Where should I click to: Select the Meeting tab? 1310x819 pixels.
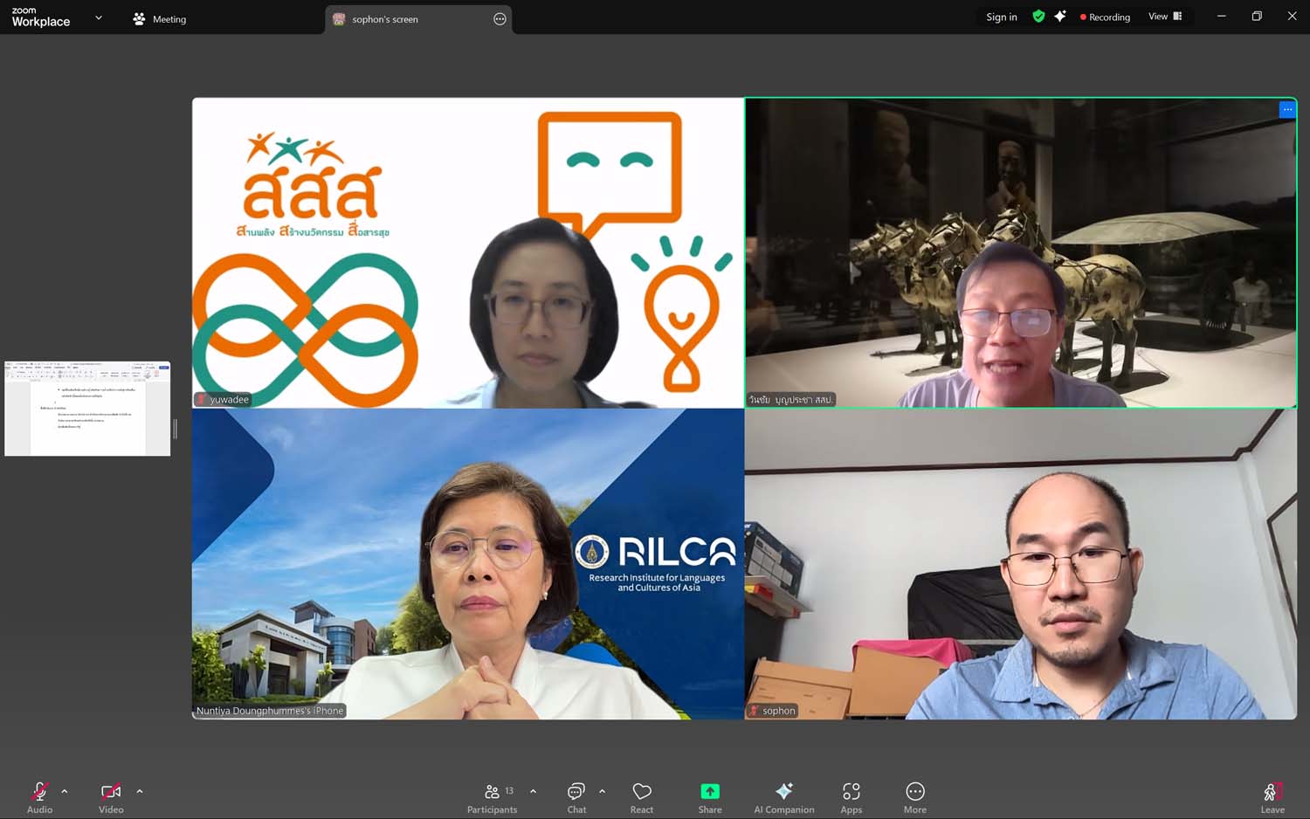click(x=160, y=19)
